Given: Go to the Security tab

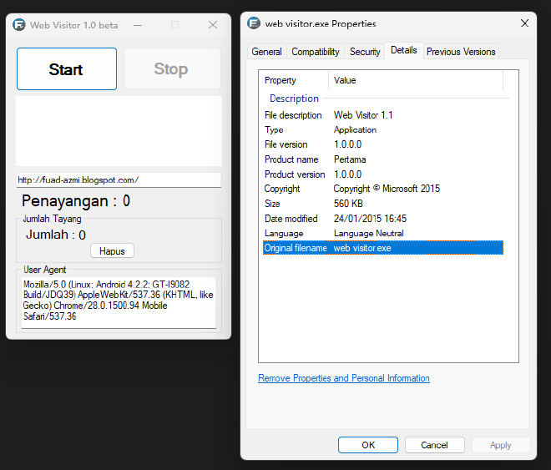Looking at the screenshot, I should pyautogui.click(x=365, y=52).
